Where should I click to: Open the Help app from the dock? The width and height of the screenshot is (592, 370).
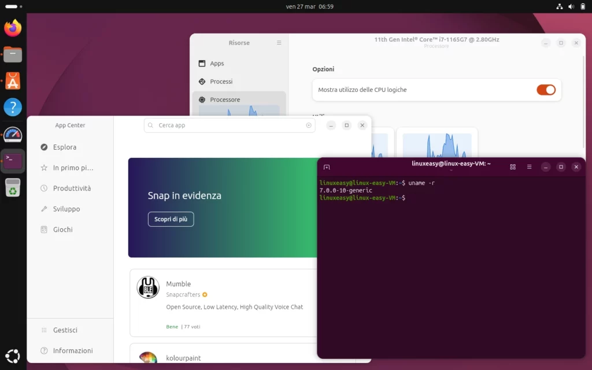tap(13, 107)
